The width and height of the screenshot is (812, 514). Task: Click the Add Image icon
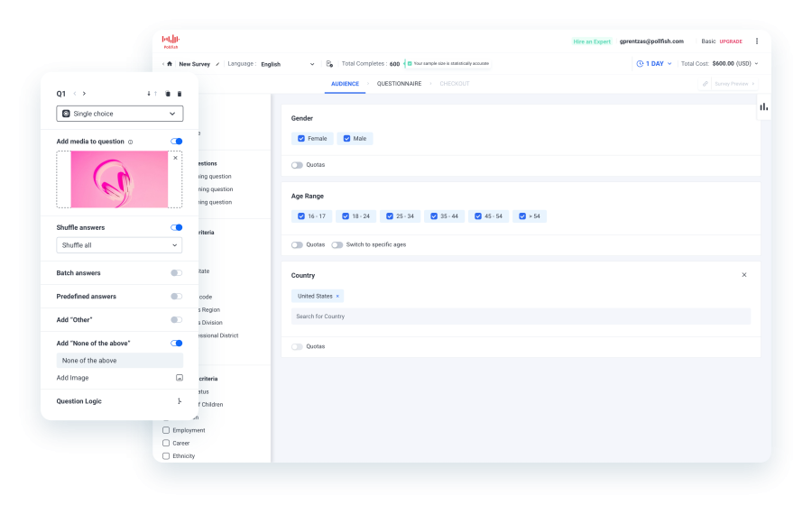[x=179, y=378]
